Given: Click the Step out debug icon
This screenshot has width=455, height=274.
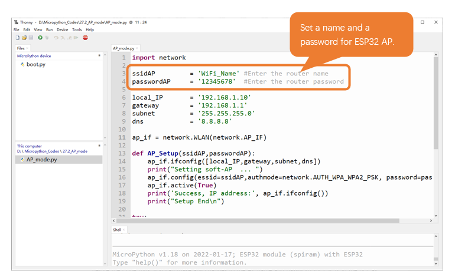Looking at the screenshot, I should [x=70, y=38].
